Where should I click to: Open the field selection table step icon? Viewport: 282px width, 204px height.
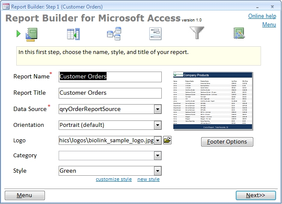pos(73,34)
